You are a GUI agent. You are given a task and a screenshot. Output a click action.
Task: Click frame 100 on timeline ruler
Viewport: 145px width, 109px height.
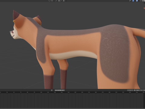(41, 92)
